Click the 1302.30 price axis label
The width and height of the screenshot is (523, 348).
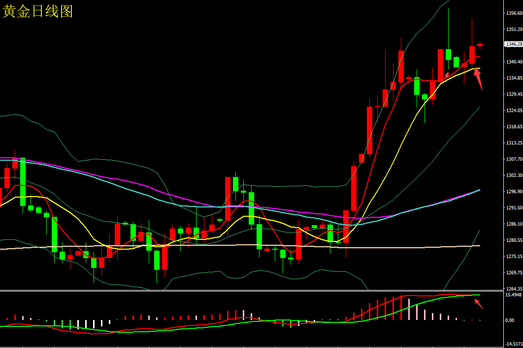tap(514, 175)
